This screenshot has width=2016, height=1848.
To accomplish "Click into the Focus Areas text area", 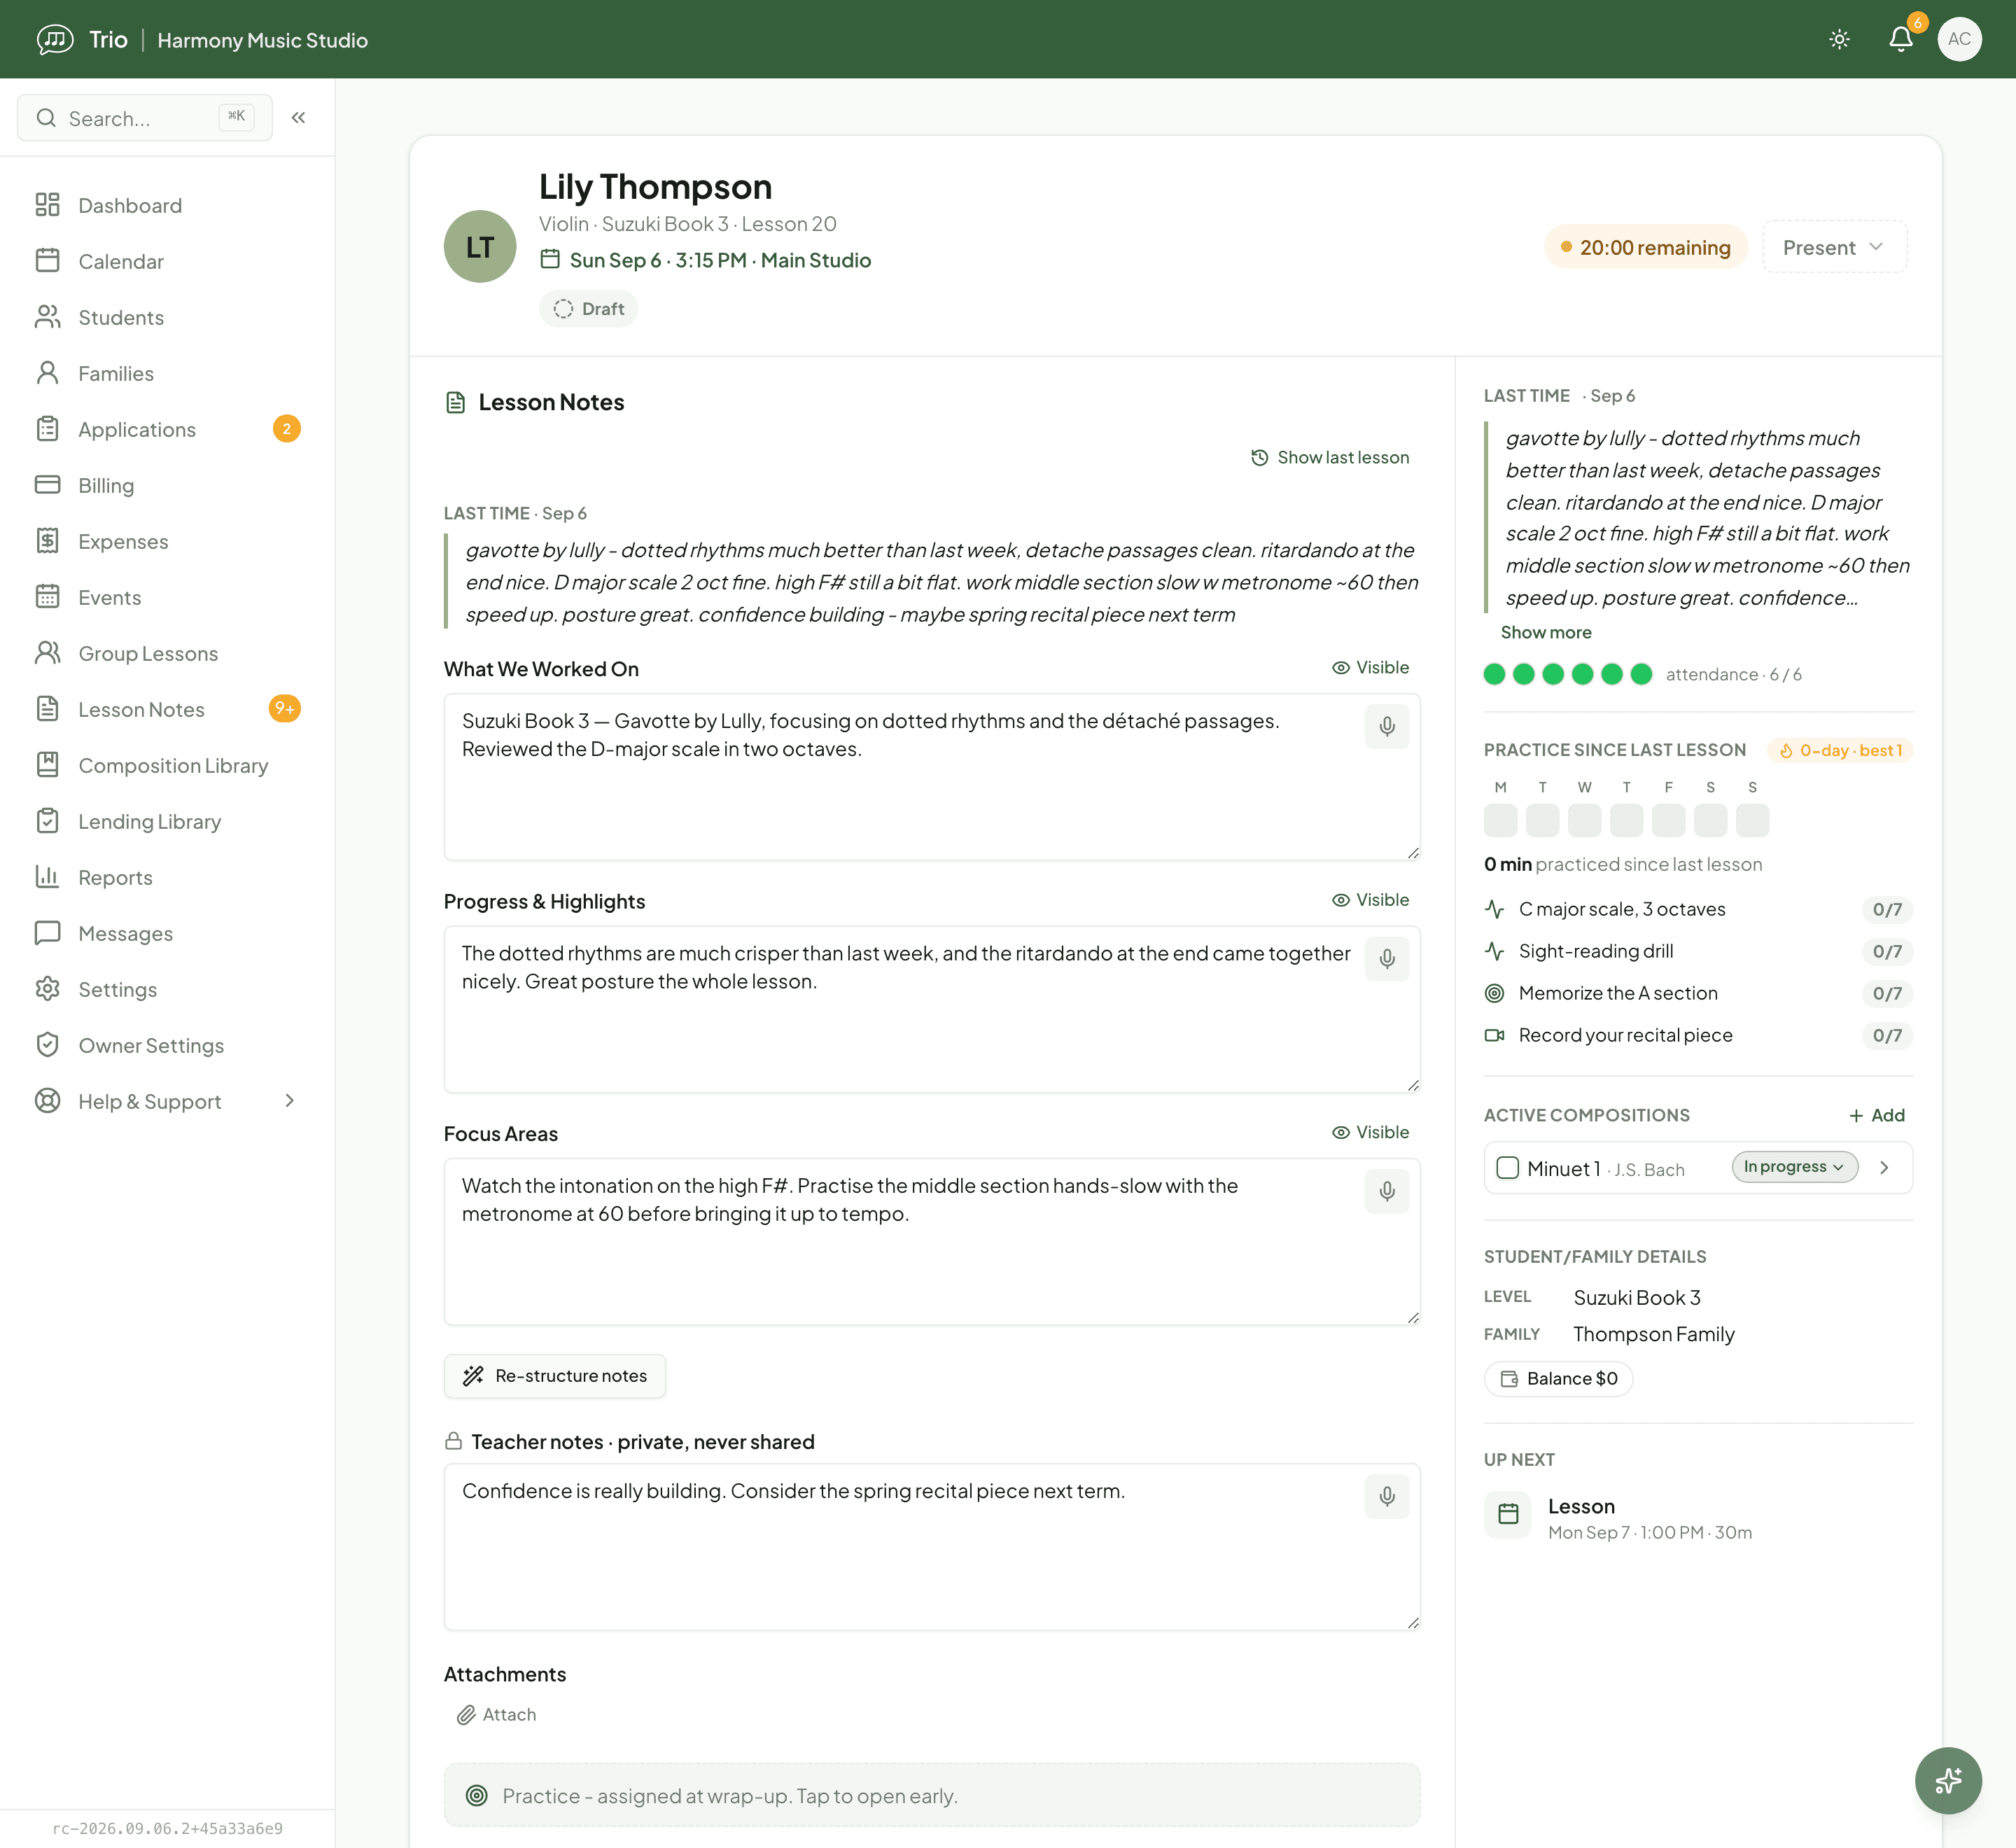I will 931,1241.
